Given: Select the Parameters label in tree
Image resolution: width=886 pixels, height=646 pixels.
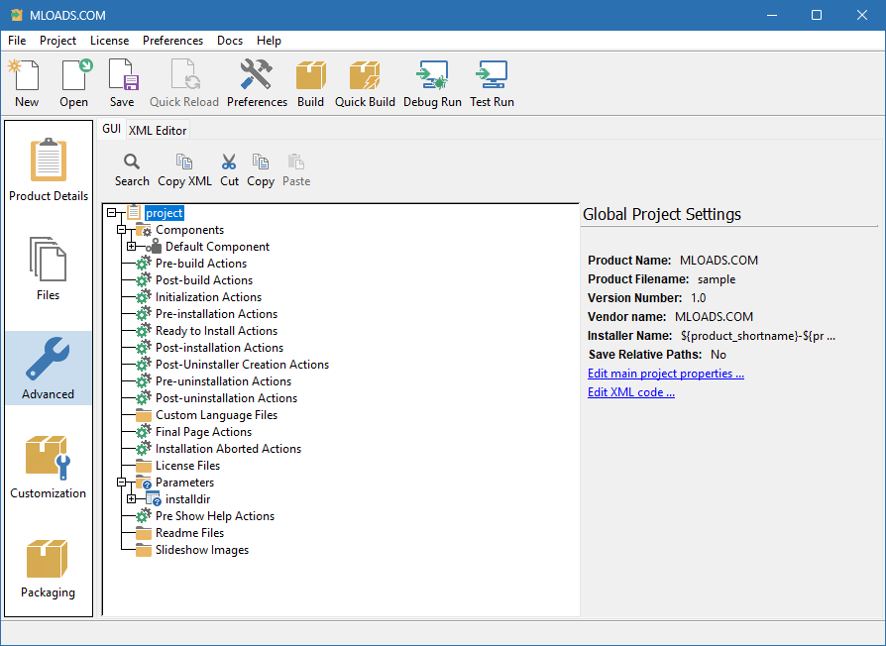Looking at the screenshot, I should tap(184, 483).
